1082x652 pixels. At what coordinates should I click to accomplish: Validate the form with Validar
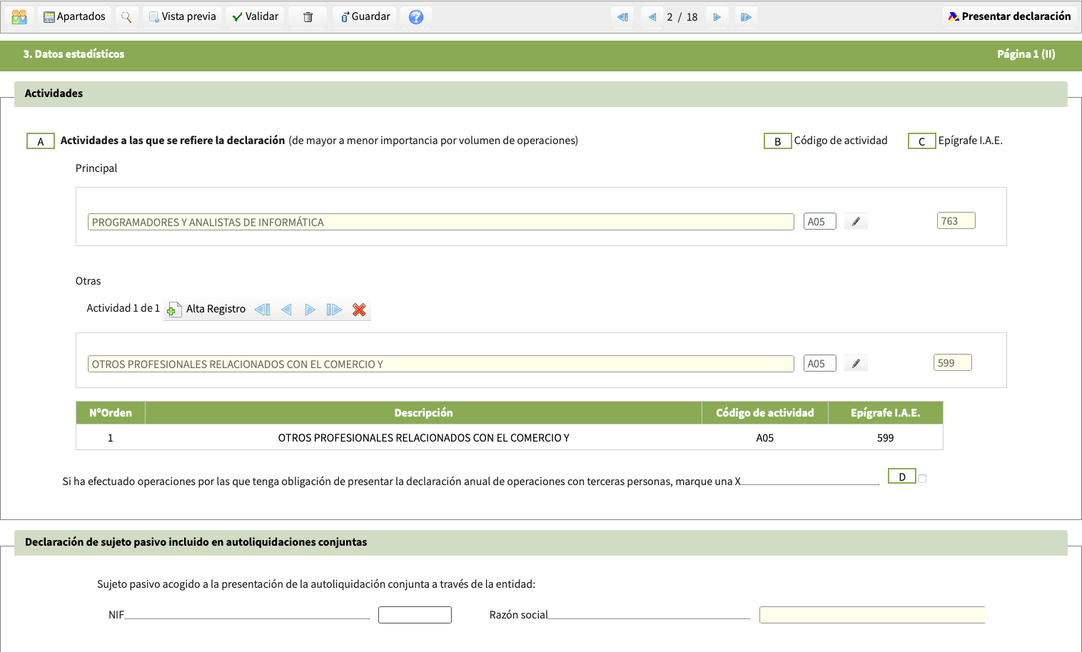[x=255, y=16]
